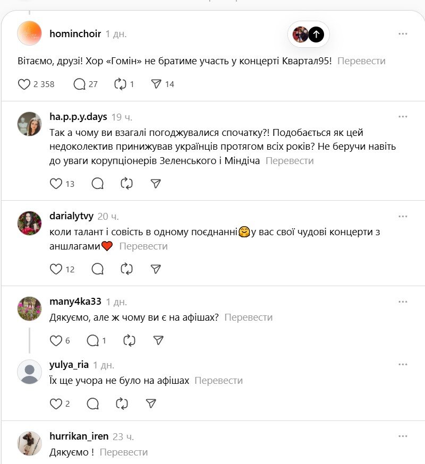View replies to many4ka33's comment
425x464 pixels.
pos(93,340)
